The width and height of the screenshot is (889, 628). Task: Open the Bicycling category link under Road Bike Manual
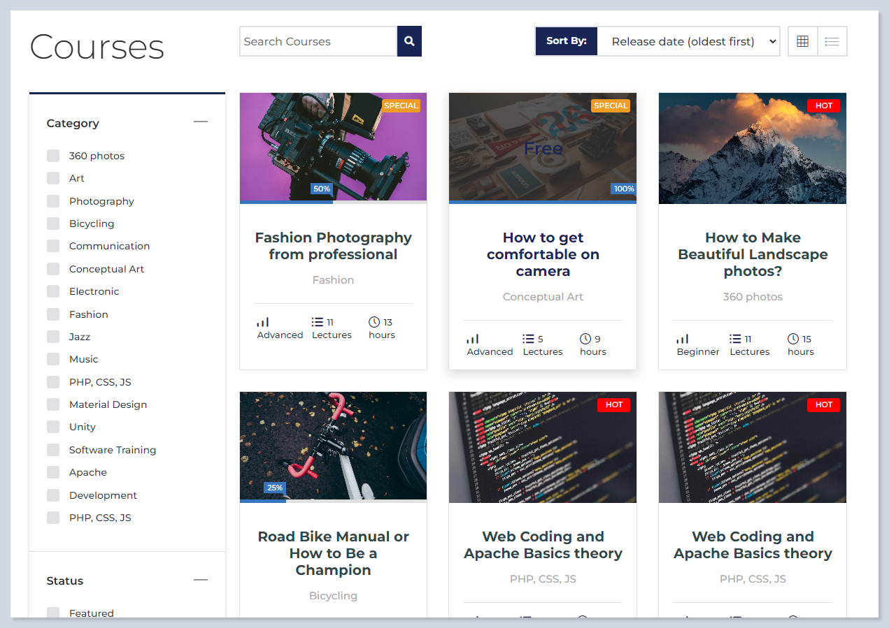click(333, 596)
